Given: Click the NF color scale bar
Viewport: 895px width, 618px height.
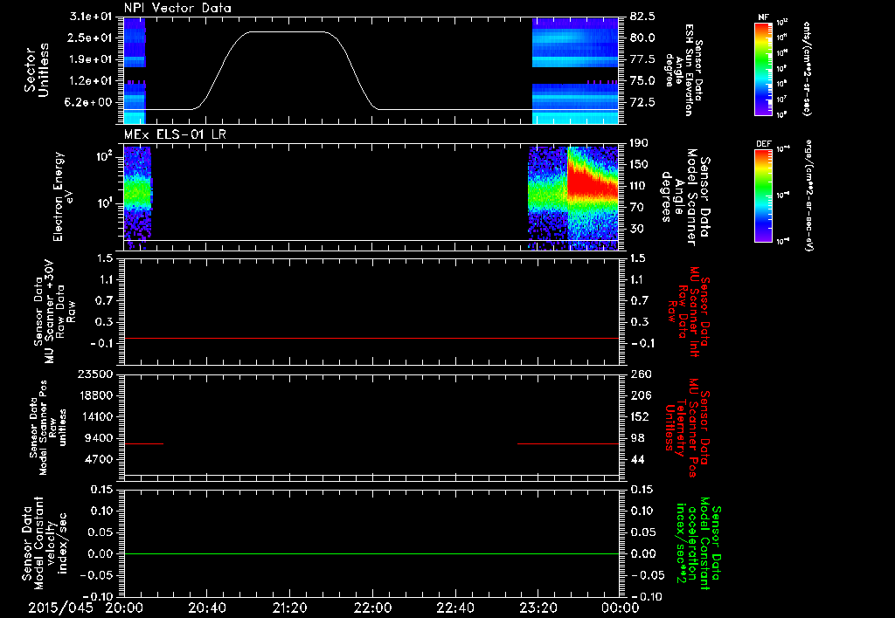Looking at the screenshot, I should point(763,69).
